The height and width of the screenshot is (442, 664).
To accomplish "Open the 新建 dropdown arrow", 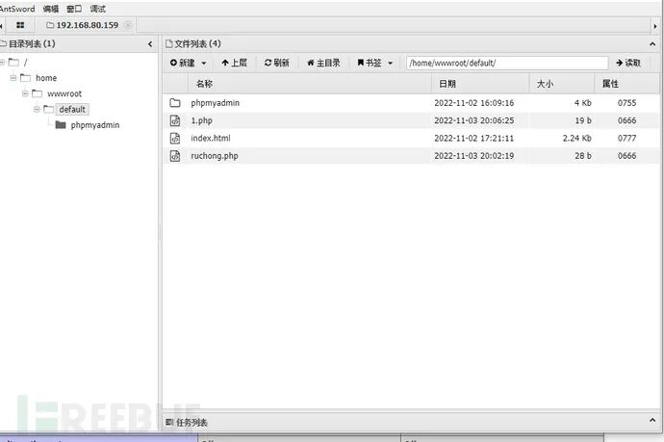I will 204,64.
